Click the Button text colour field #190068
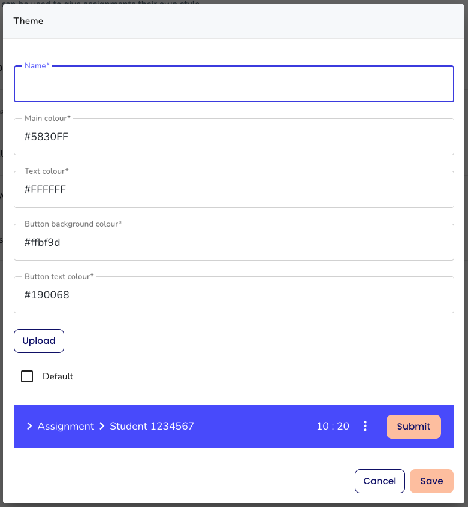This screenshot has width=468, height=507. [x=234, y=295]
